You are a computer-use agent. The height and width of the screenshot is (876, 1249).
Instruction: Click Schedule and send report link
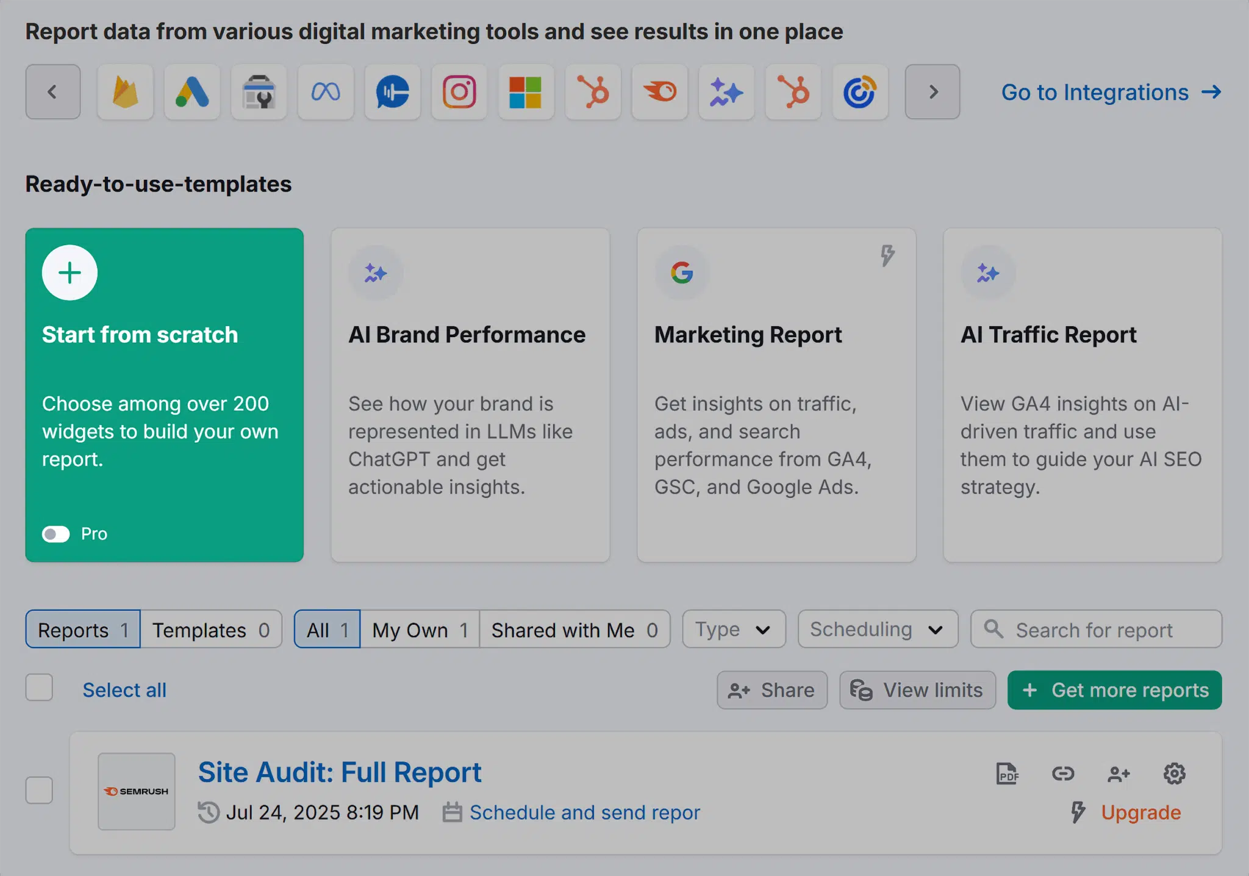585,813
